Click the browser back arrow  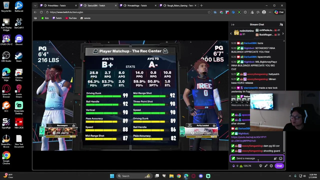(x=35, y=12)
